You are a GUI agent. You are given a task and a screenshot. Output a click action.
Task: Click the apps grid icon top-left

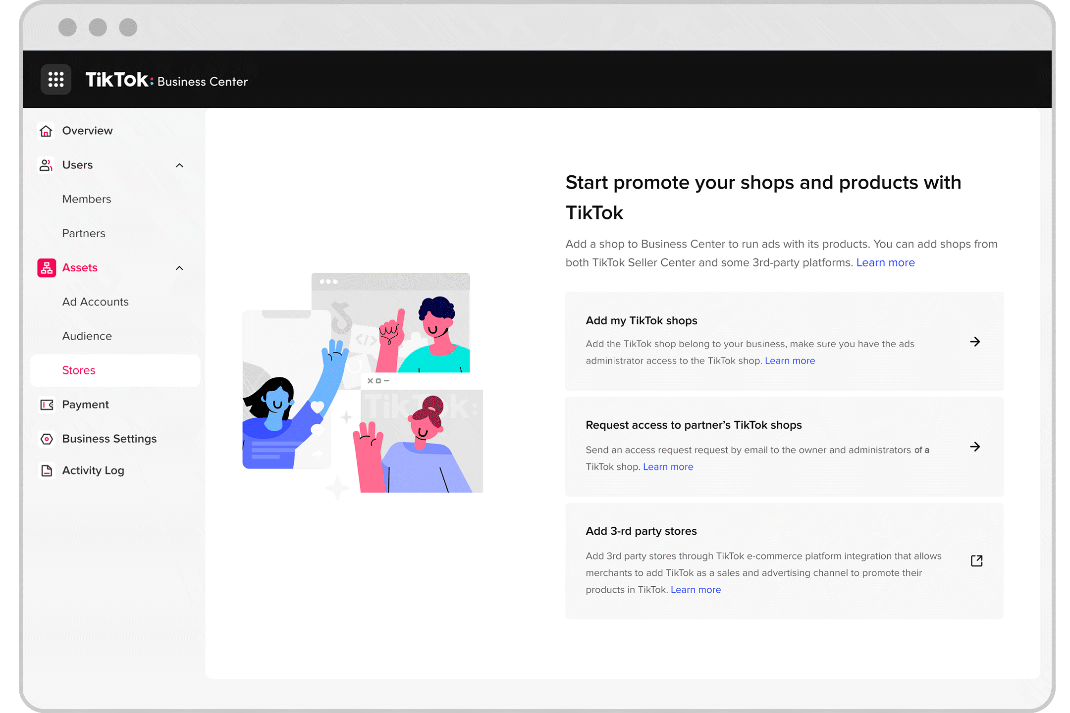click(55, 80)
